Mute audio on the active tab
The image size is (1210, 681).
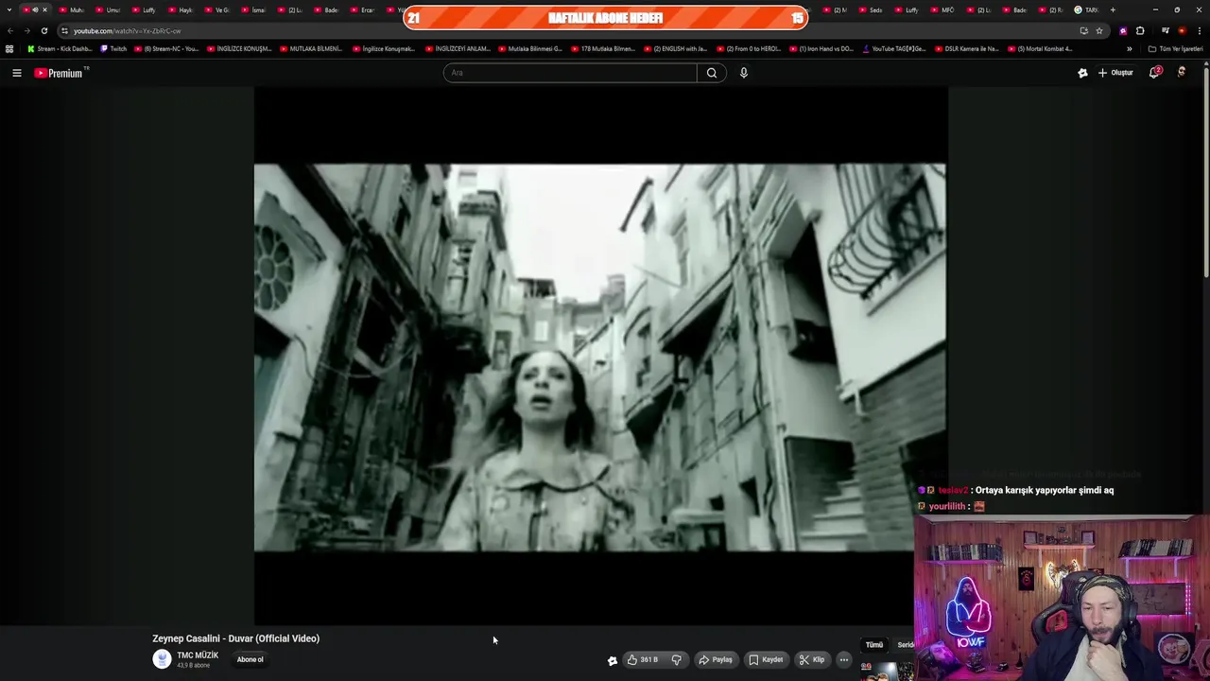(35, 9)
